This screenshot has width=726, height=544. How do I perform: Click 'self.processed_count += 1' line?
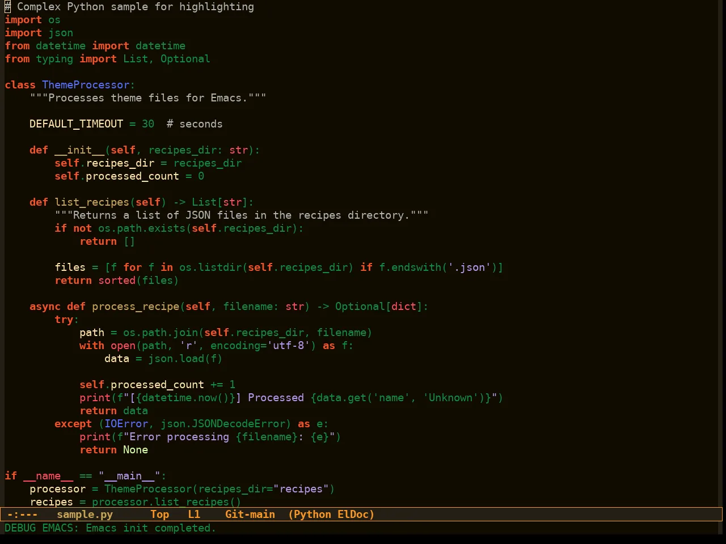(157, 385)
